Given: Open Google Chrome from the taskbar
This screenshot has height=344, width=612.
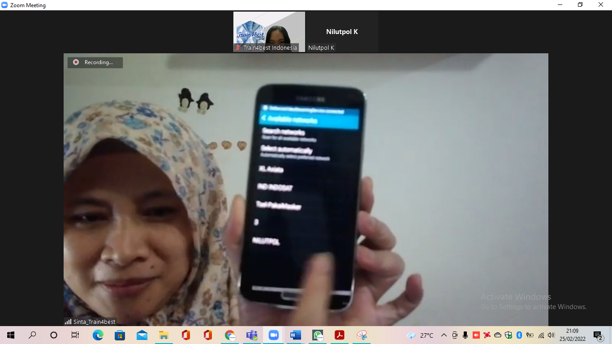Looking at the screenshot, I should coord(230,335).
